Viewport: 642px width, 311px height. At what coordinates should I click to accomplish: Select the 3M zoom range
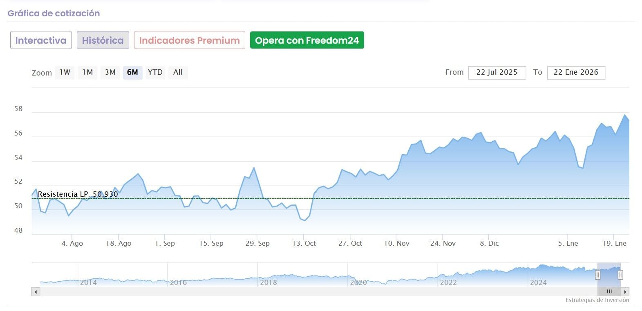point(110,73)
